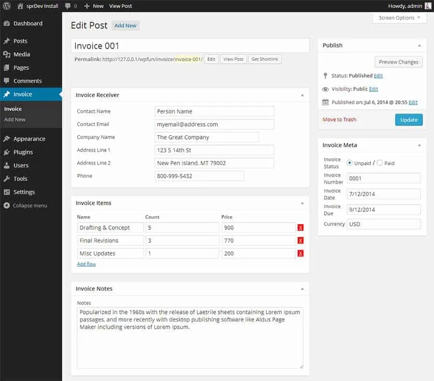Click the red X beside Misc Updates
The image size is (434, 381).
coord(300,254)
